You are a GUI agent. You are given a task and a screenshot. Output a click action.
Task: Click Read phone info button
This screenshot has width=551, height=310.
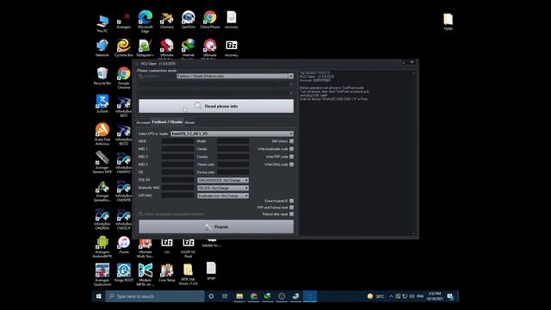pyautogui.click(x=216, y=106)
